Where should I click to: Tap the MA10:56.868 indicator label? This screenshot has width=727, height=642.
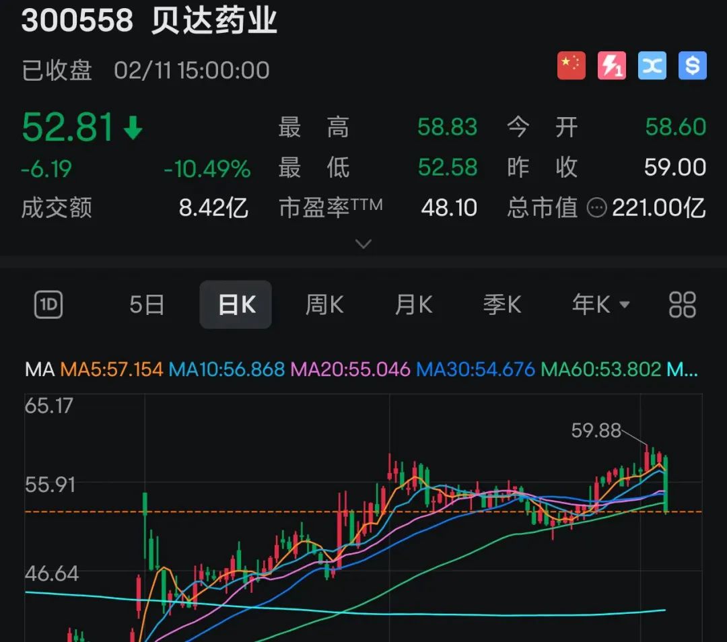[227, 369]
